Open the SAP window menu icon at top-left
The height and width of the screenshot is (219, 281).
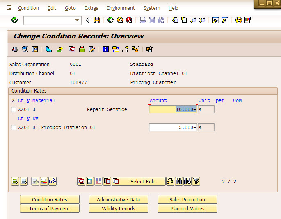click(10, 8)
